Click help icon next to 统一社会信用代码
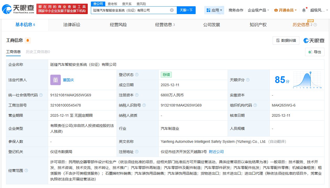Image resolution: width=330 pixels, height=188 pixels. (x=41, y=95)
